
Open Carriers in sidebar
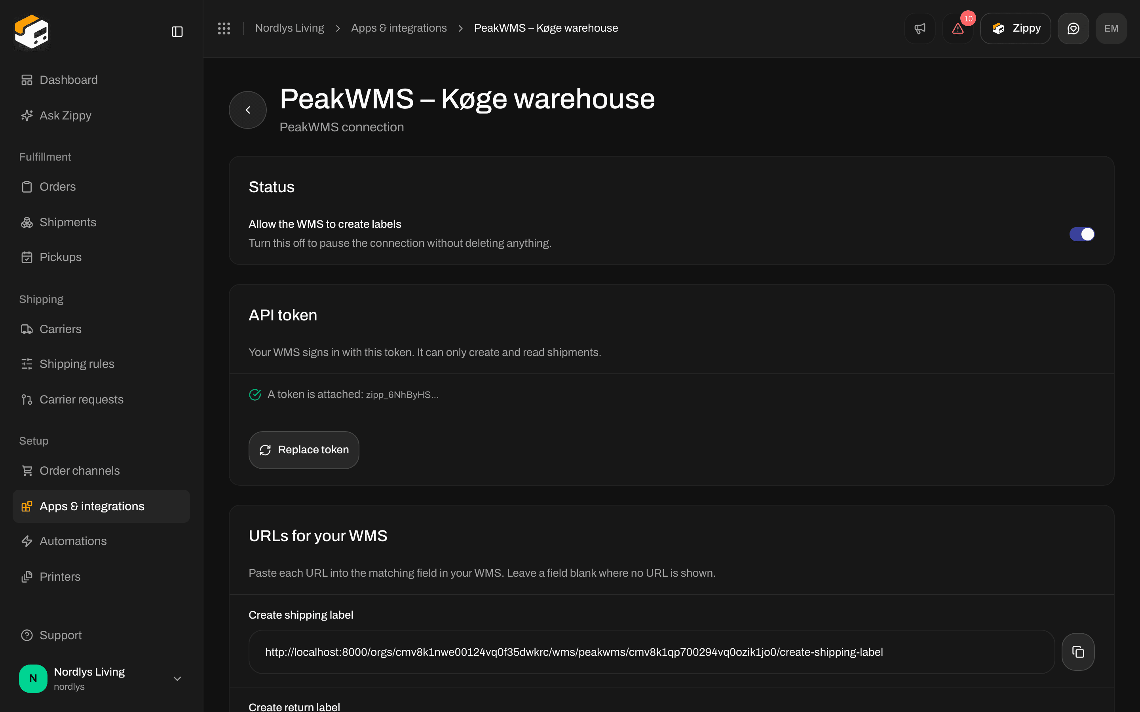pos(101,329)
